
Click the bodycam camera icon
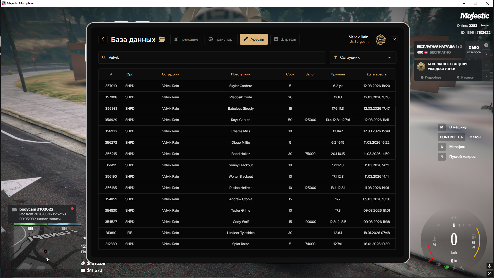pyautogui.click(x=14, y=210)
